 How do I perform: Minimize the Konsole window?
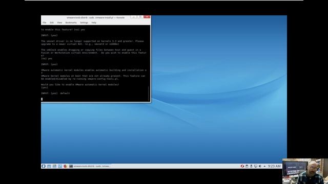[133, 17]
